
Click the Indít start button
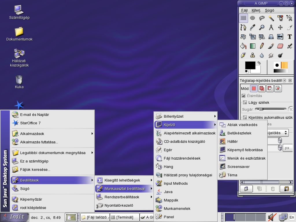pyautogui.click(x=14, y=217)
